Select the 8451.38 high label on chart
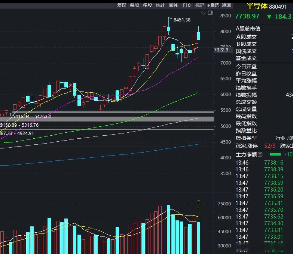Viewport: 293px width, 254px height. coord(182,20)
